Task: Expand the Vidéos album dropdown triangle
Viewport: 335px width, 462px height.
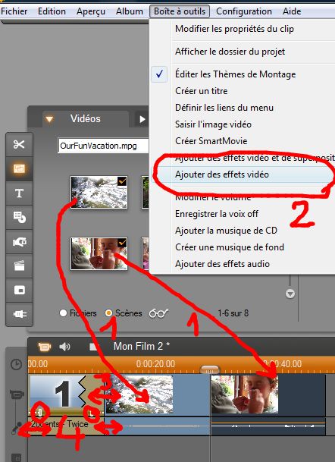Action: coord(49,119)
